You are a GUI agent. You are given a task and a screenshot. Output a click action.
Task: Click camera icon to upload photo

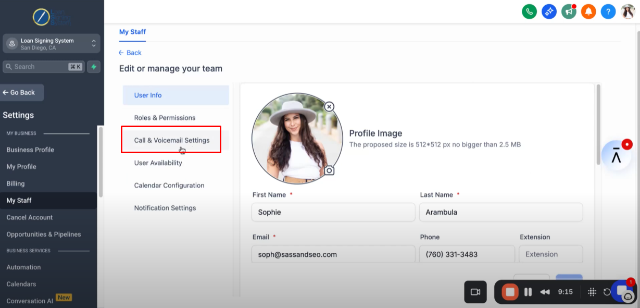[329, 170]
